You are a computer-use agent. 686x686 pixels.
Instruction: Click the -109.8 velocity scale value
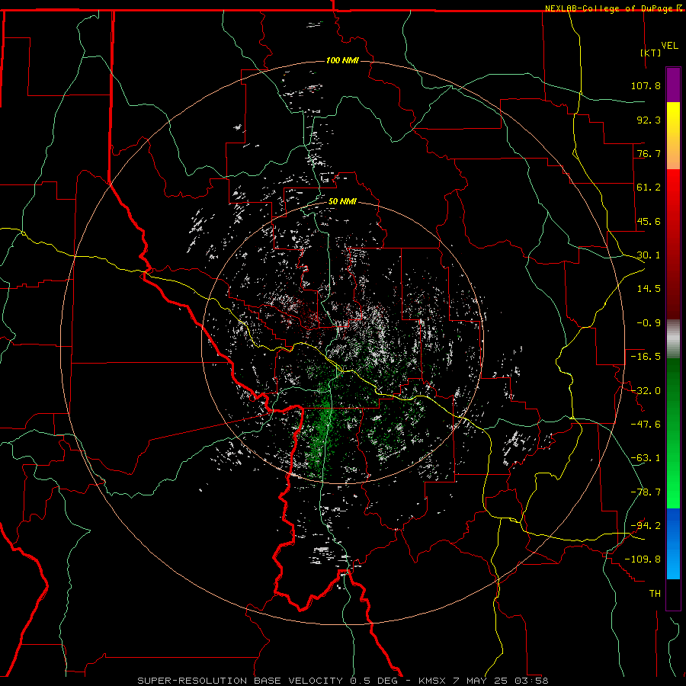tap(643, 559)
